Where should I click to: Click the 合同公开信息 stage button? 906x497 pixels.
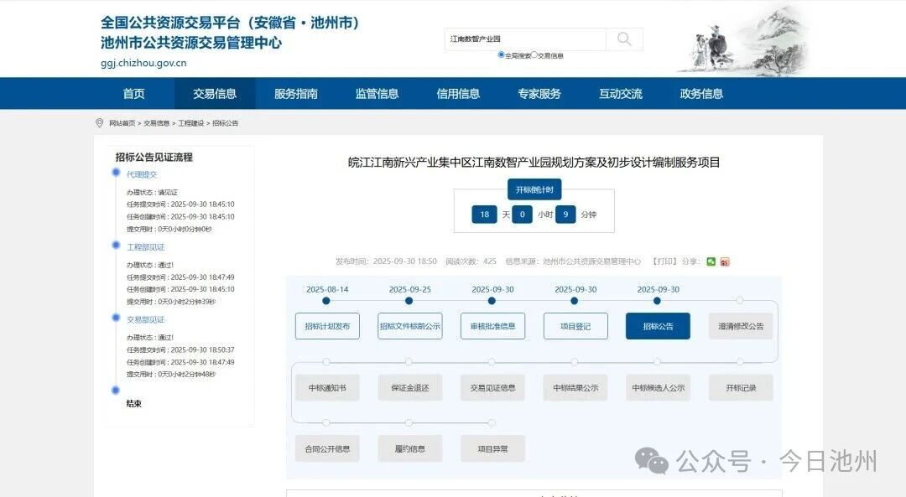tap(327, 448)
